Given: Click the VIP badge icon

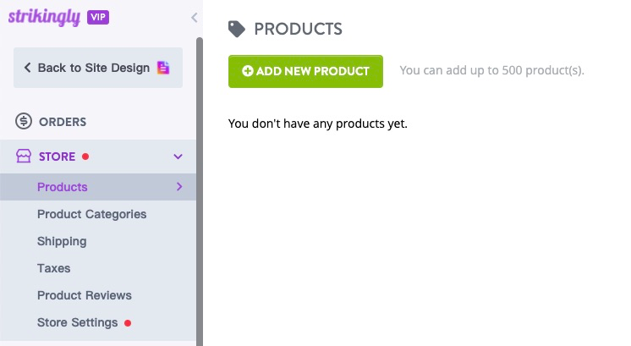Looking at the screenshot, I should [x=98, y=17].
